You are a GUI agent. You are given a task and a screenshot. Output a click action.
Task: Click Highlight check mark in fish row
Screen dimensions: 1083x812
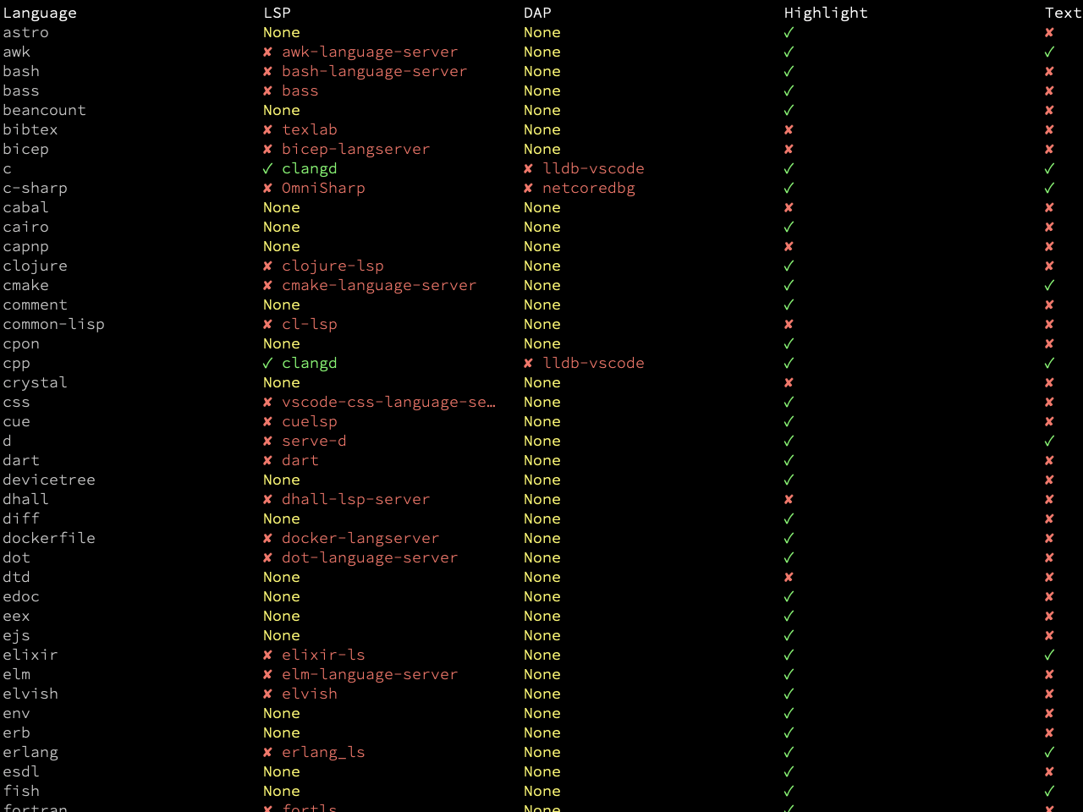coord(789,792)
